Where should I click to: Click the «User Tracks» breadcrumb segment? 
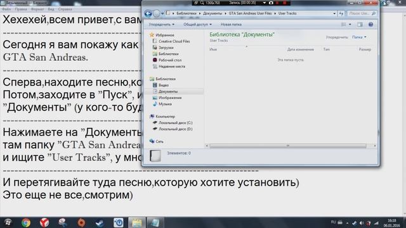point(287,13)
